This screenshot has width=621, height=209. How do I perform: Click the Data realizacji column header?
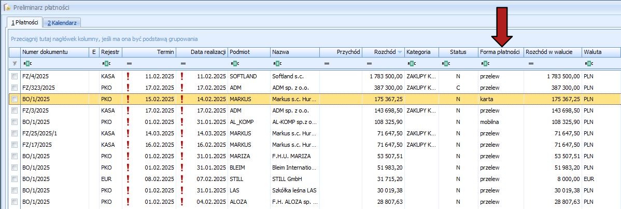[x=202, y=52]
